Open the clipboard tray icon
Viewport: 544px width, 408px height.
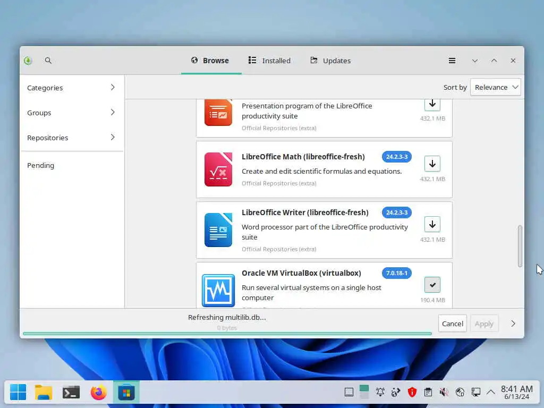click(428, 393)
